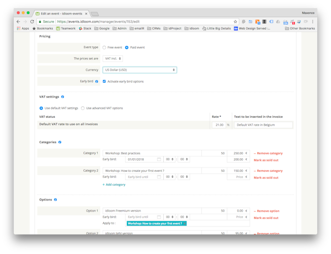This screenshot has height=254, width=331.
Task: Open Chrome three-dot menu
Action: click(x=313, y=21)
